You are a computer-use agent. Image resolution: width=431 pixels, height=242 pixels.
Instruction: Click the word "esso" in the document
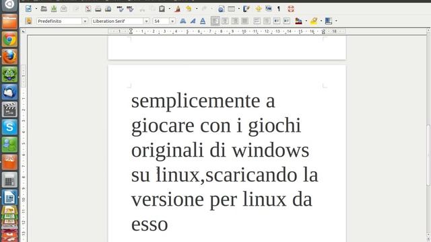pyautogui.click(x=150, y=225)
